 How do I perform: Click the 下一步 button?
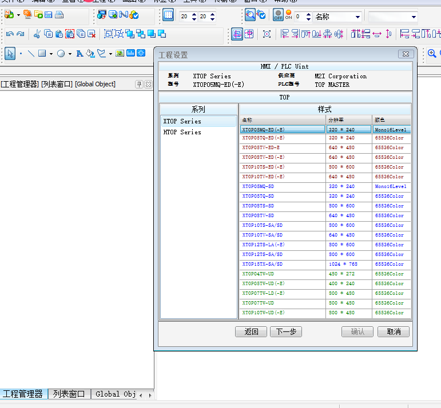(285, 331)
